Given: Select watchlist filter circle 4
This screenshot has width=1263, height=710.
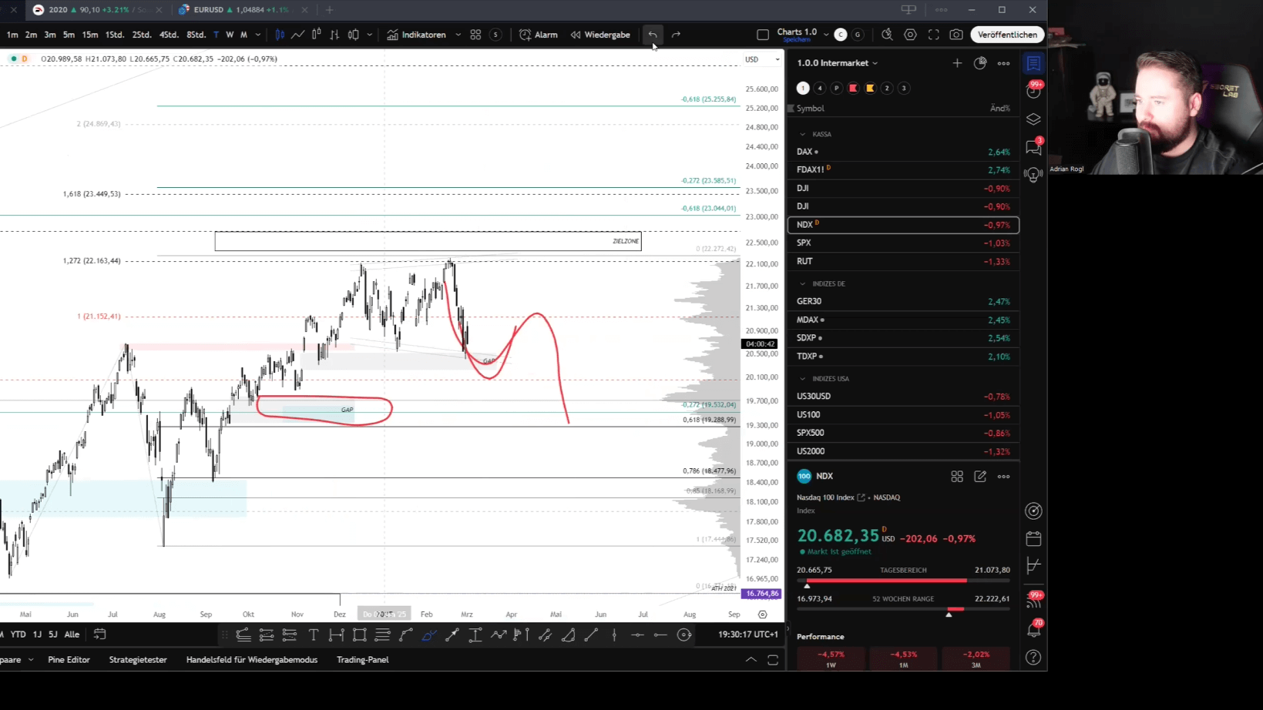Looking at the screenshot, I should coord(820,88).
